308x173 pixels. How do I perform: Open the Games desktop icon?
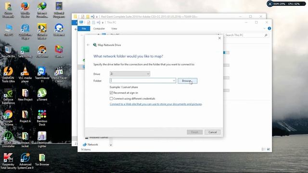coord(59,51)
